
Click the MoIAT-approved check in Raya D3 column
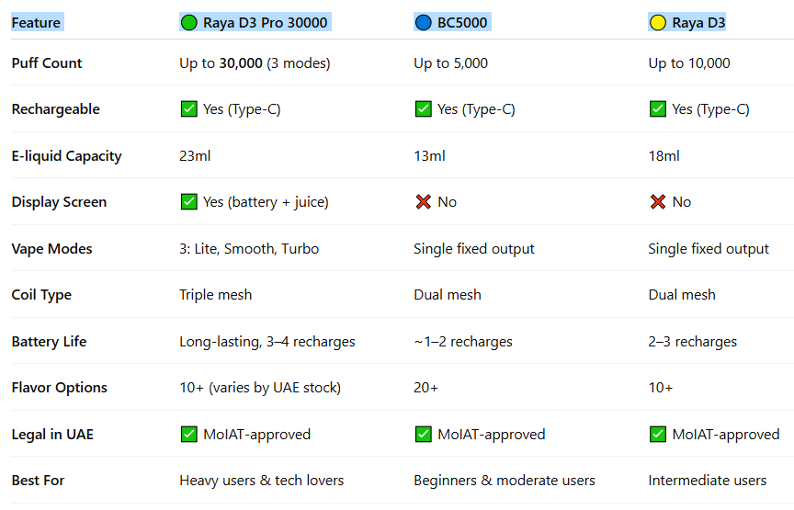[658, 434]
